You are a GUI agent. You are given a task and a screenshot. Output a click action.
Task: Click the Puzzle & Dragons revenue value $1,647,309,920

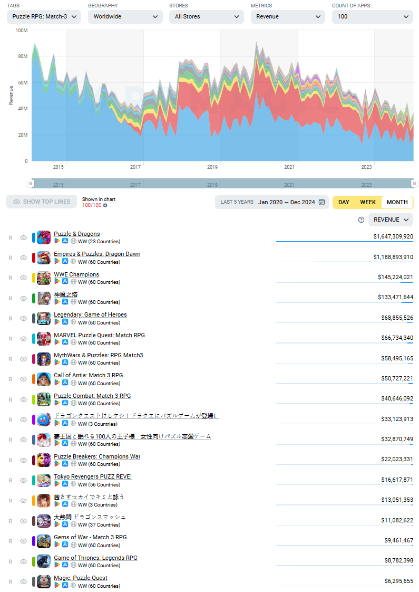(393, 237)
